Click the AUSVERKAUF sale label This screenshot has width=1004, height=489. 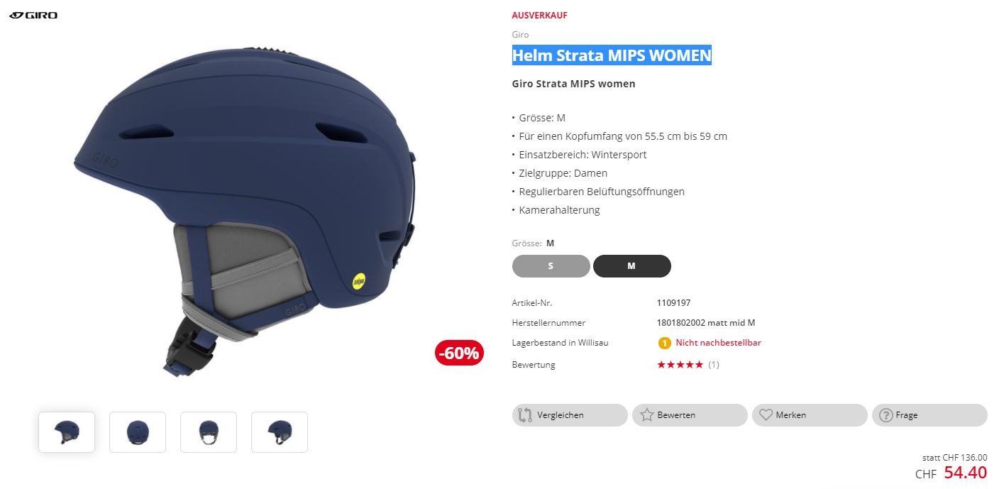(540, 16)
